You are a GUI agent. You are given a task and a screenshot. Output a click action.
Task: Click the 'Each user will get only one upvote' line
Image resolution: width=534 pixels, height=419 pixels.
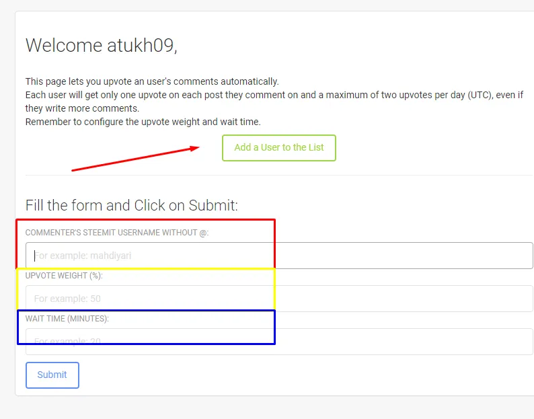coord(274,95)
